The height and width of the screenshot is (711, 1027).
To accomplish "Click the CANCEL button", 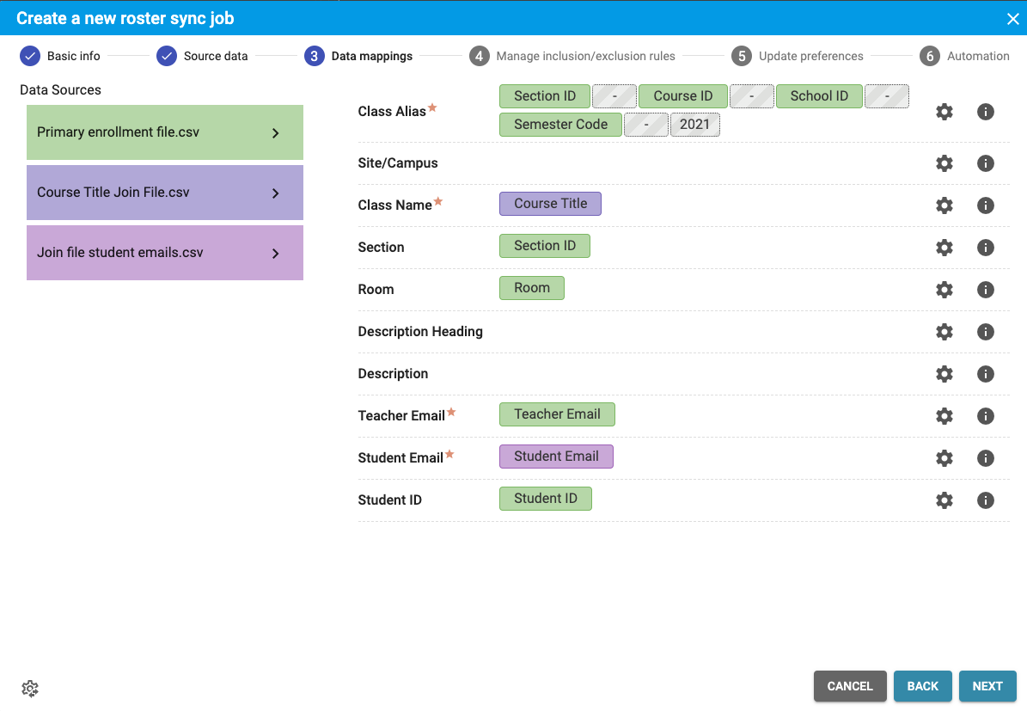I will (x=849, y=686).
